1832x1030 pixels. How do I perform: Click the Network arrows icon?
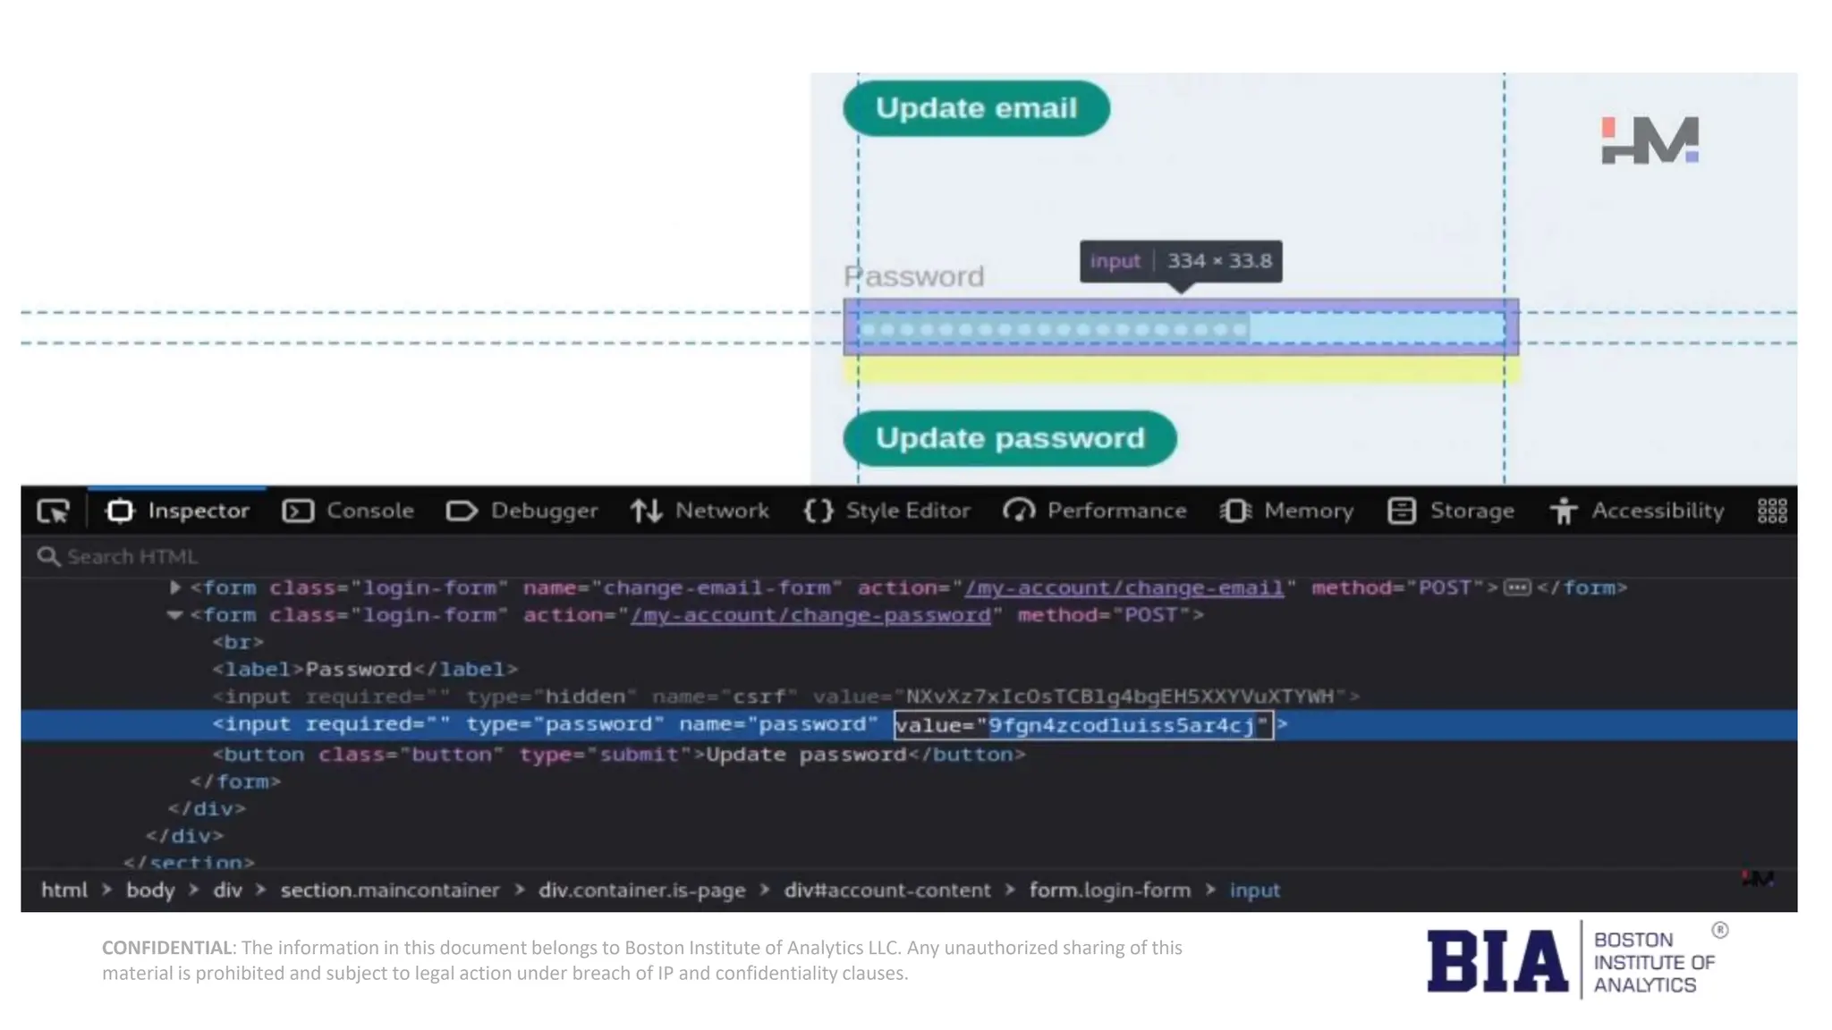coord(646,511)
